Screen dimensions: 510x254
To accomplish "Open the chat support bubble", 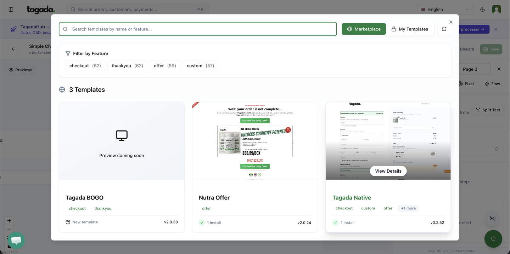I will (16, 240).
